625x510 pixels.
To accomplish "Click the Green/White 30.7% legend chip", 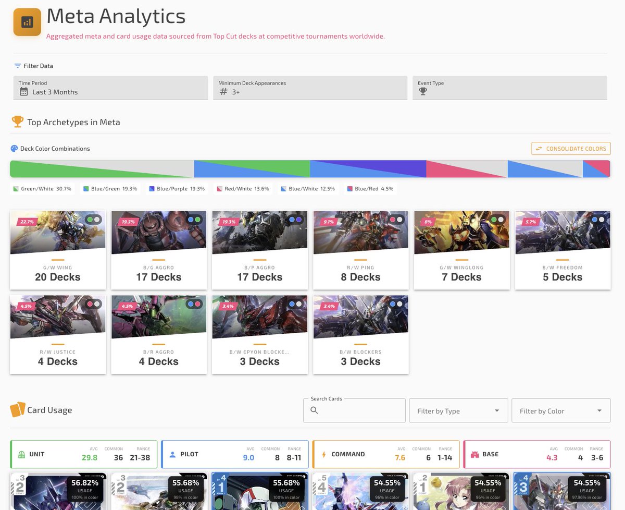I will pyautogui.click(x=43, y=189).
